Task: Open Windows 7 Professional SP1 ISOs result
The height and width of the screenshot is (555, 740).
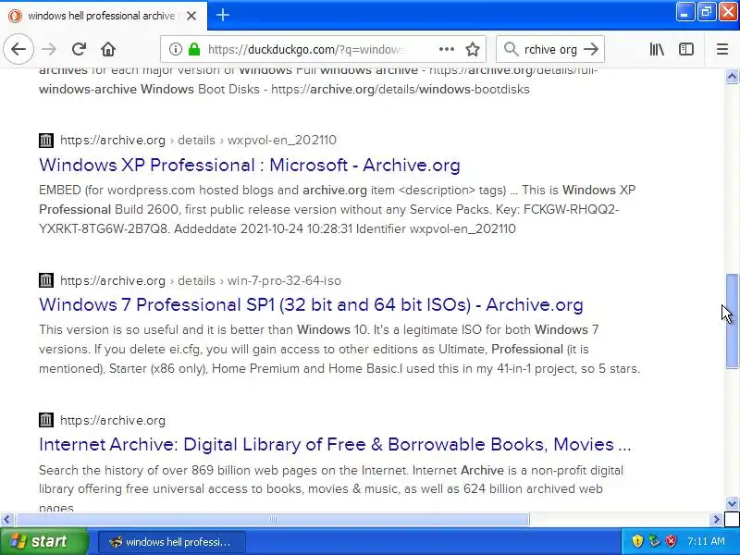Action: point(311,305)
